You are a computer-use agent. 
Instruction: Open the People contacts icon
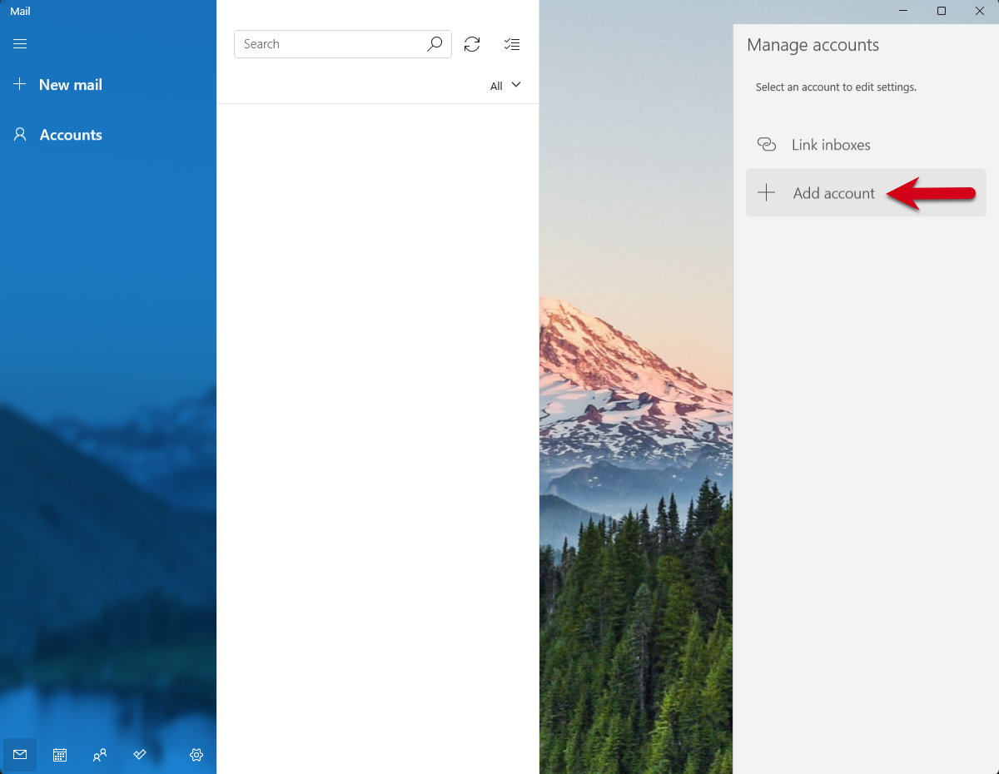(x=100, y=755)
